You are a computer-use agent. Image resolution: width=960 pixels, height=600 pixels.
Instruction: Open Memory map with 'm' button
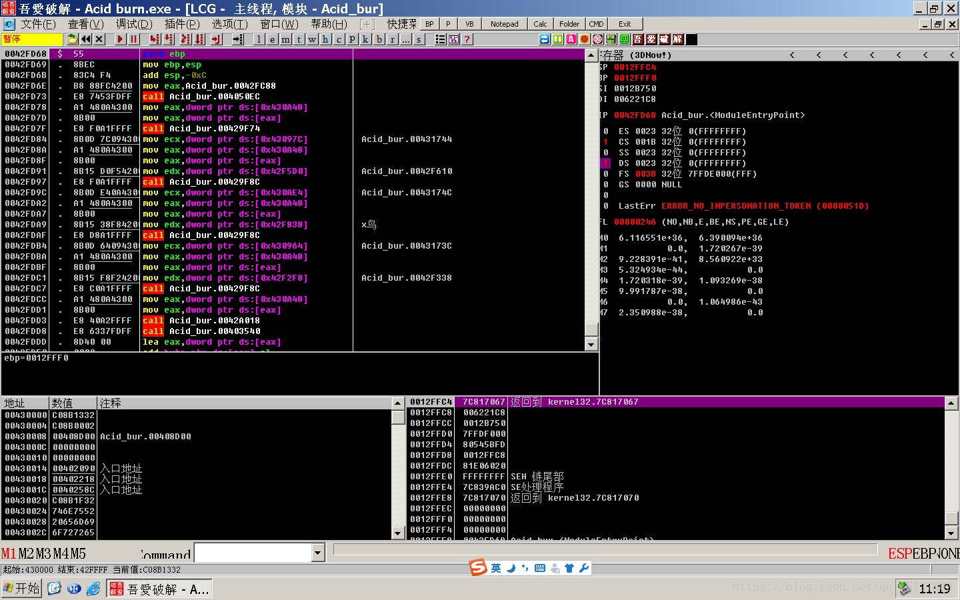pos(285,39)
